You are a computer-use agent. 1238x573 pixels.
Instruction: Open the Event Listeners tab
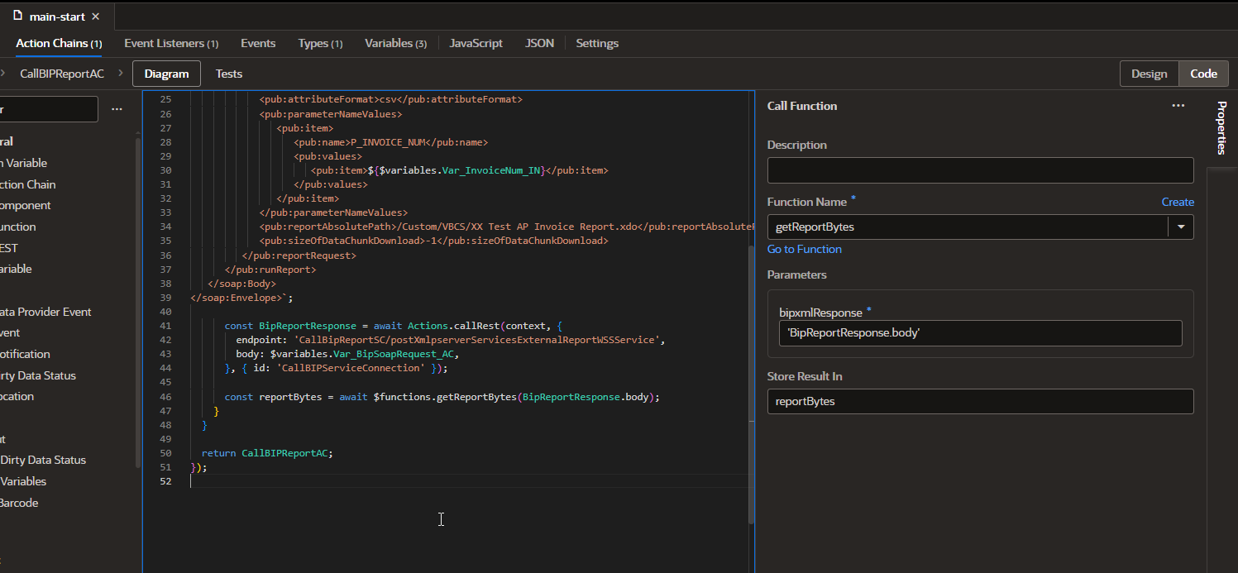[x=171, y=43]
